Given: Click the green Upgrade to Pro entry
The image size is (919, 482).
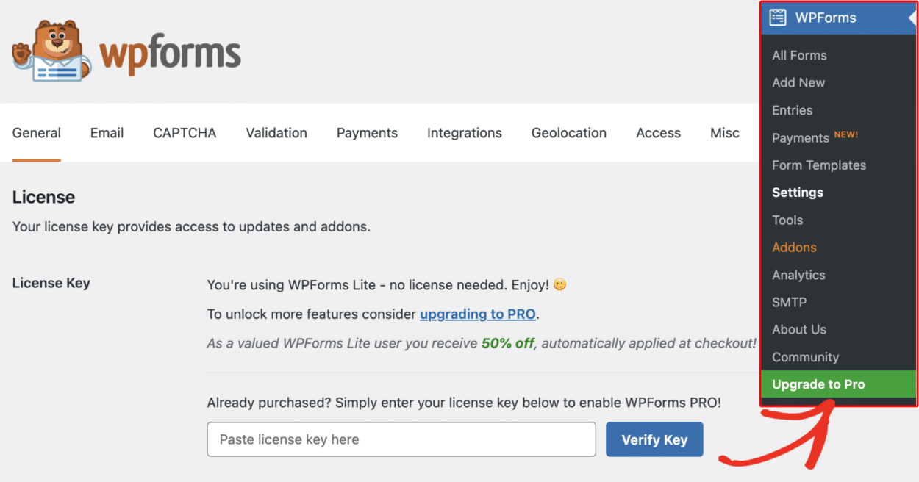Looking at the screenshot, I should coord(818,384).
